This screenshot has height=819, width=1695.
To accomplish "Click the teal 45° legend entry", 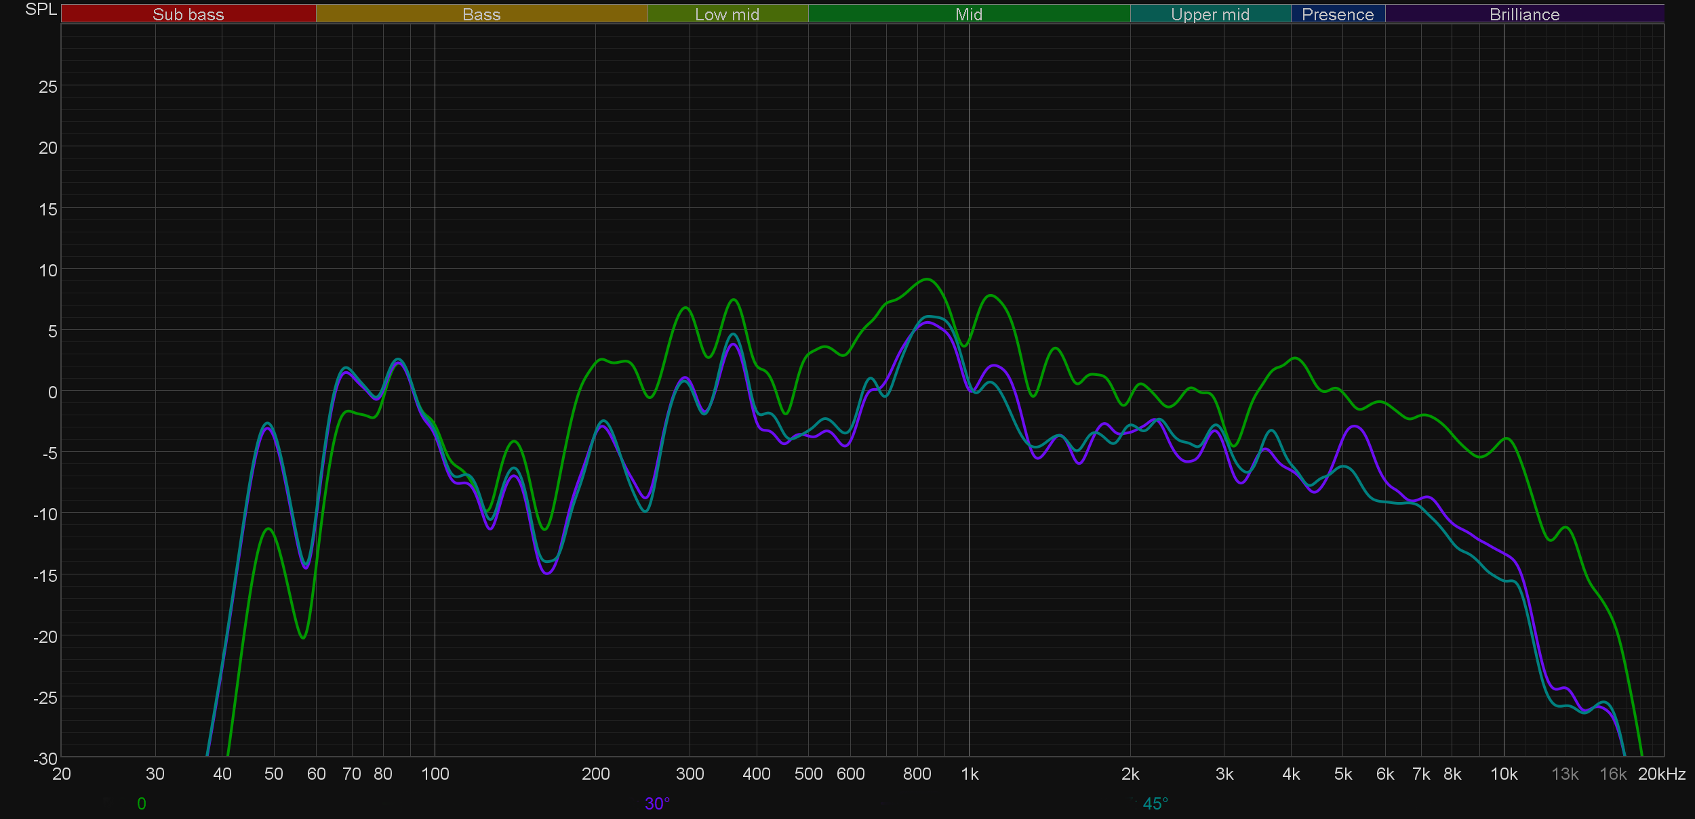I will (1155, 803).
